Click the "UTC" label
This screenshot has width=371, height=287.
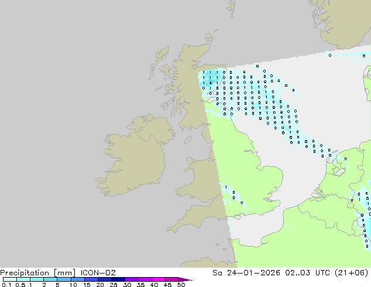[323, 273]
